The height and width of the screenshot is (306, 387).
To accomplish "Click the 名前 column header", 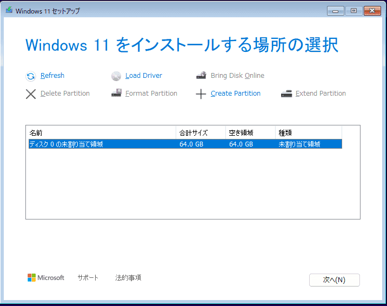I will 102,133.
